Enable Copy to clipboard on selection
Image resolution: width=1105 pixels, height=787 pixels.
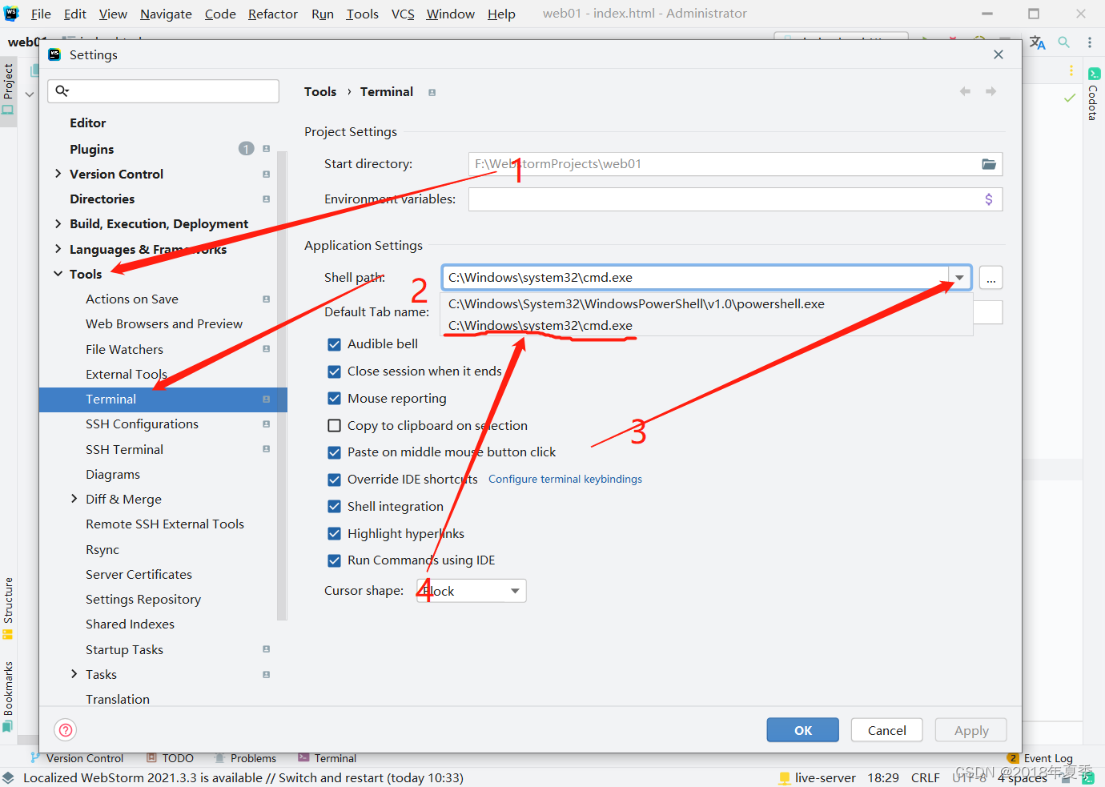coord(335,426)
